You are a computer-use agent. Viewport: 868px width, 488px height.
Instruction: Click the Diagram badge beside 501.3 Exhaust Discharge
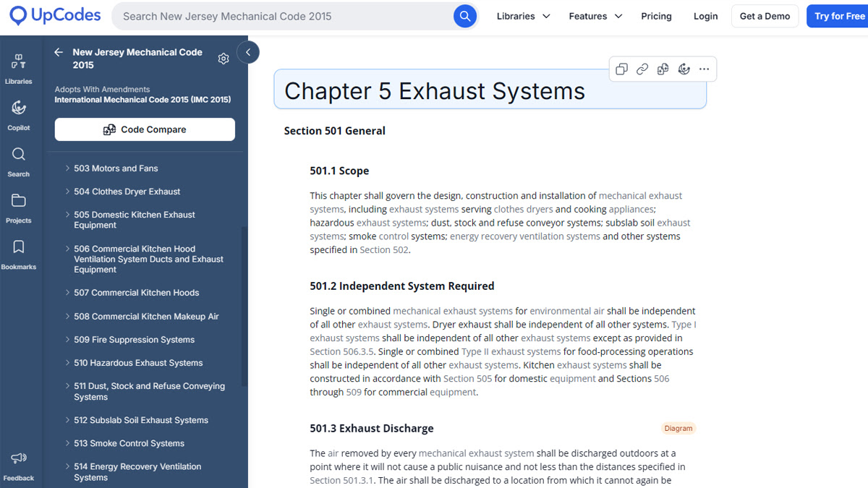click(678, 429)
